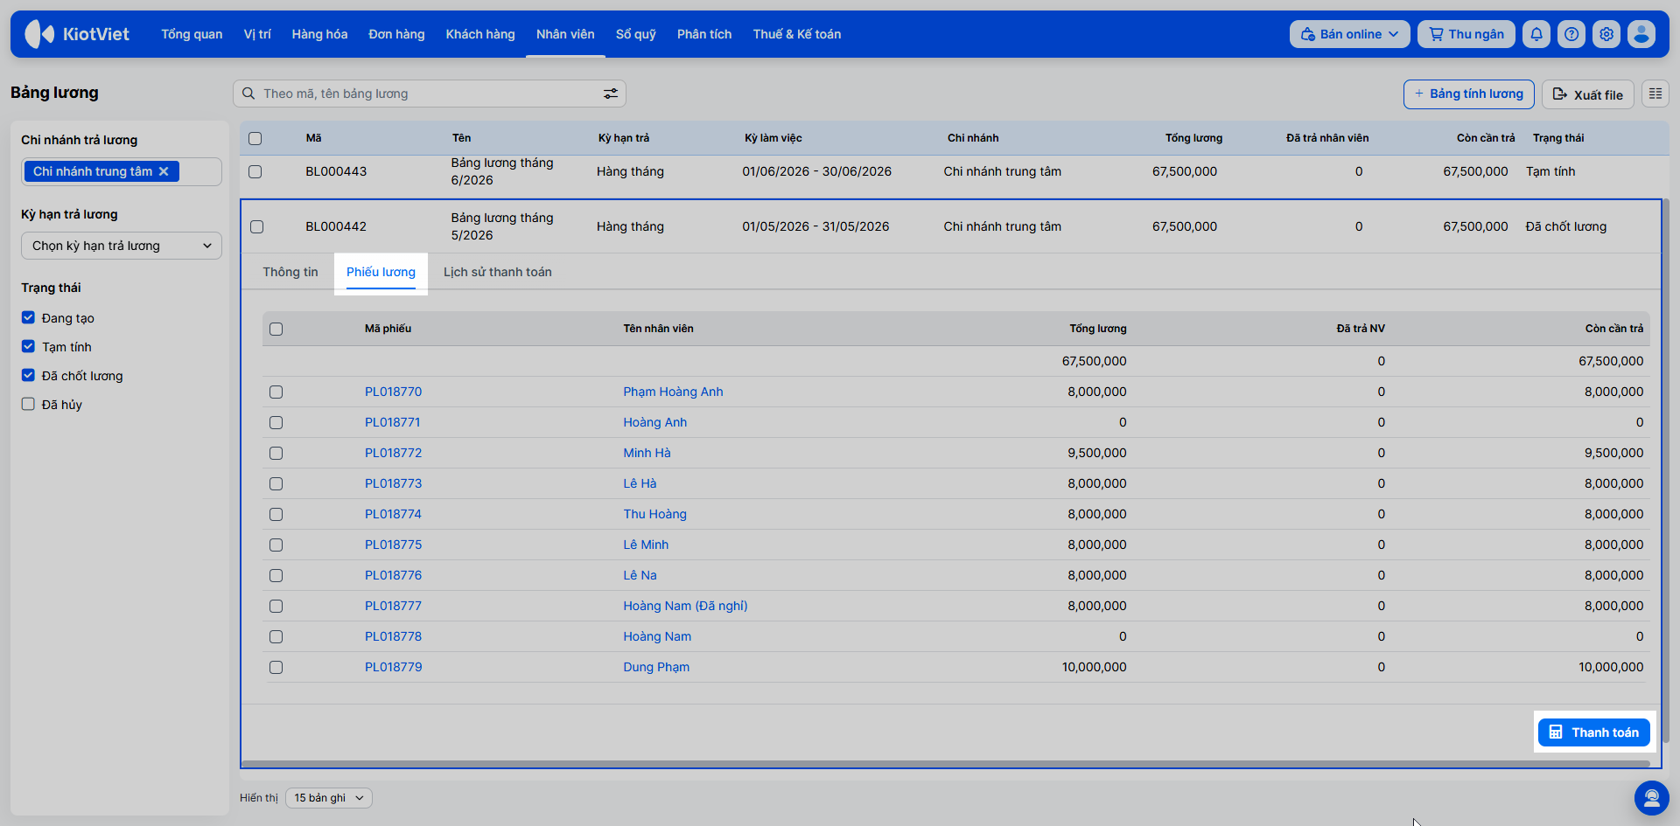Screen dimensions: 1680x826
Task: Open the Sổ quỹ menu
Action: pos(636,34)
